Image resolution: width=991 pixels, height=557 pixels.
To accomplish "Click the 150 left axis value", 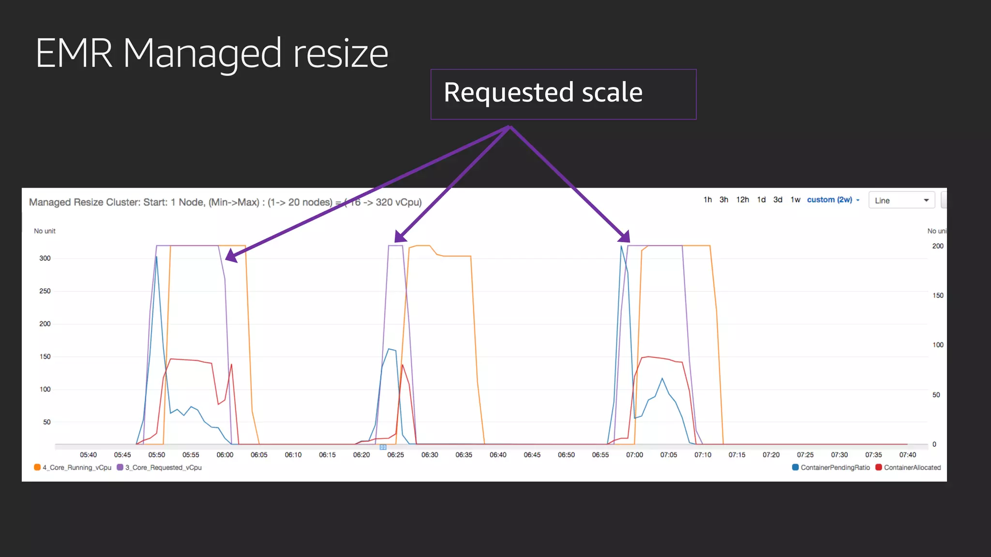I will pyautogui.click(x=45, y=357).
